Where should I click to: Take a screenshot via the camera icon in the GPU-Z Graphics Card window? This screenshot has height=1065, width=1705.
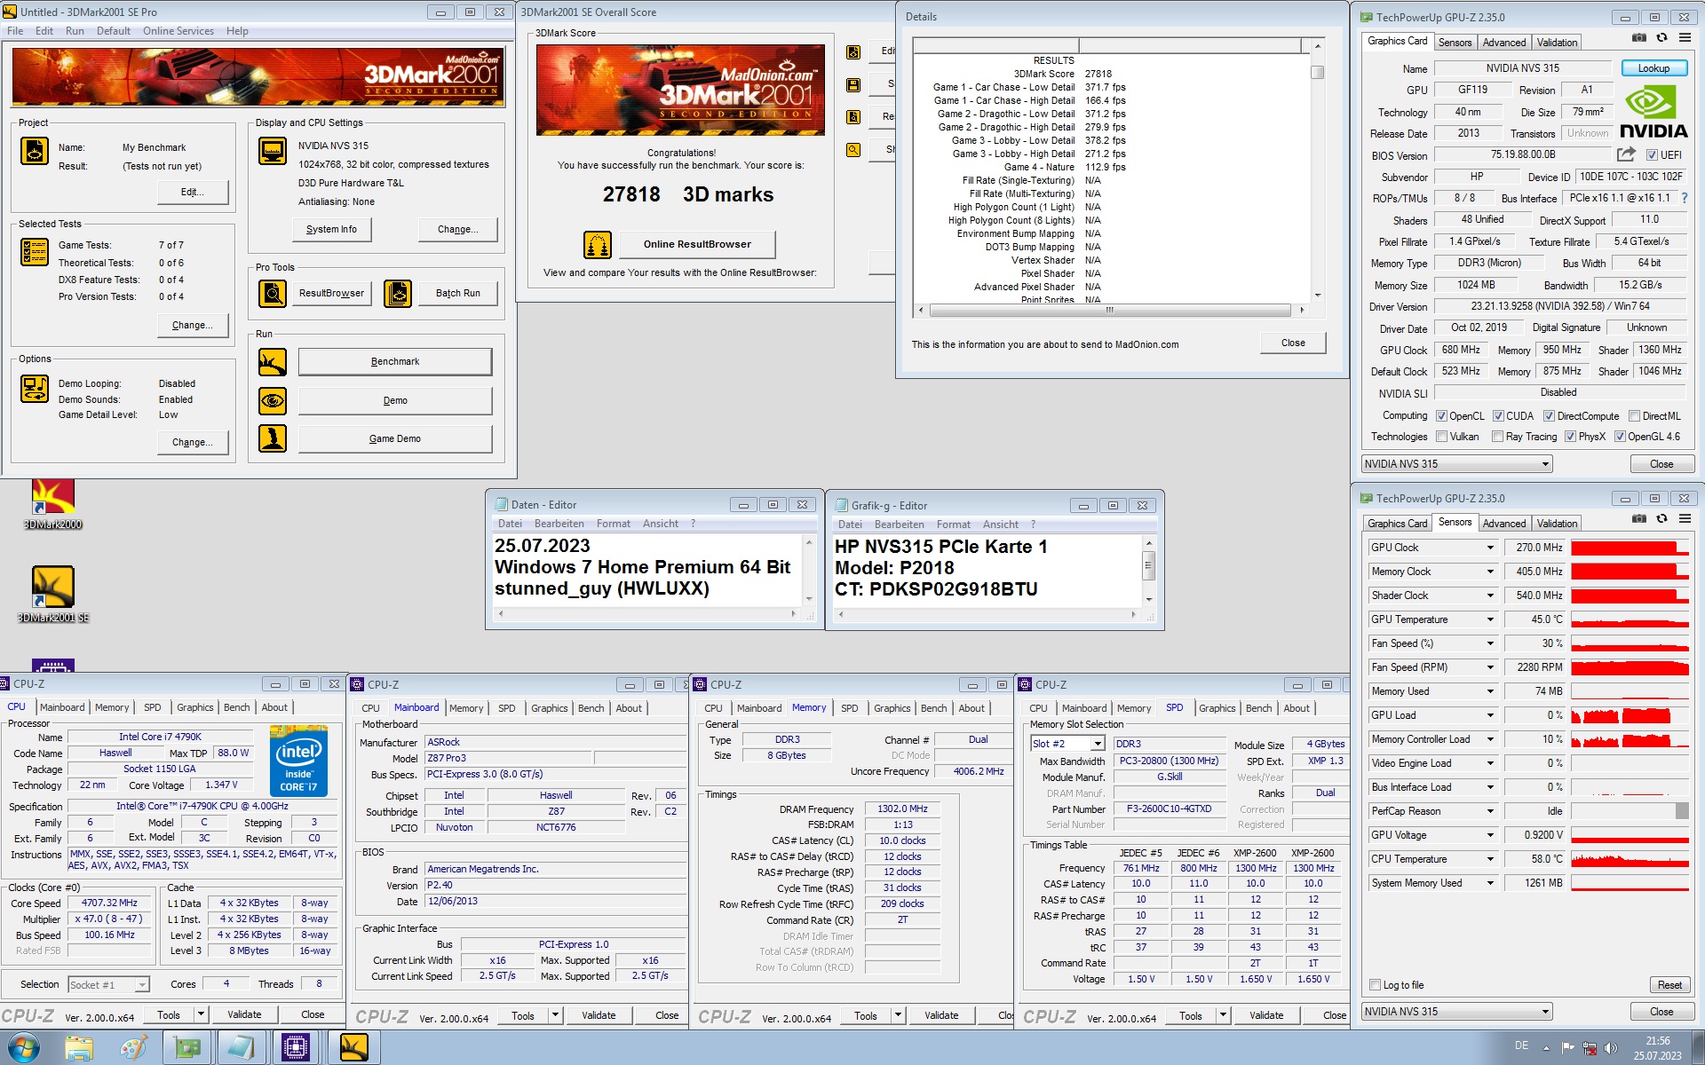tap(1639, 37)
